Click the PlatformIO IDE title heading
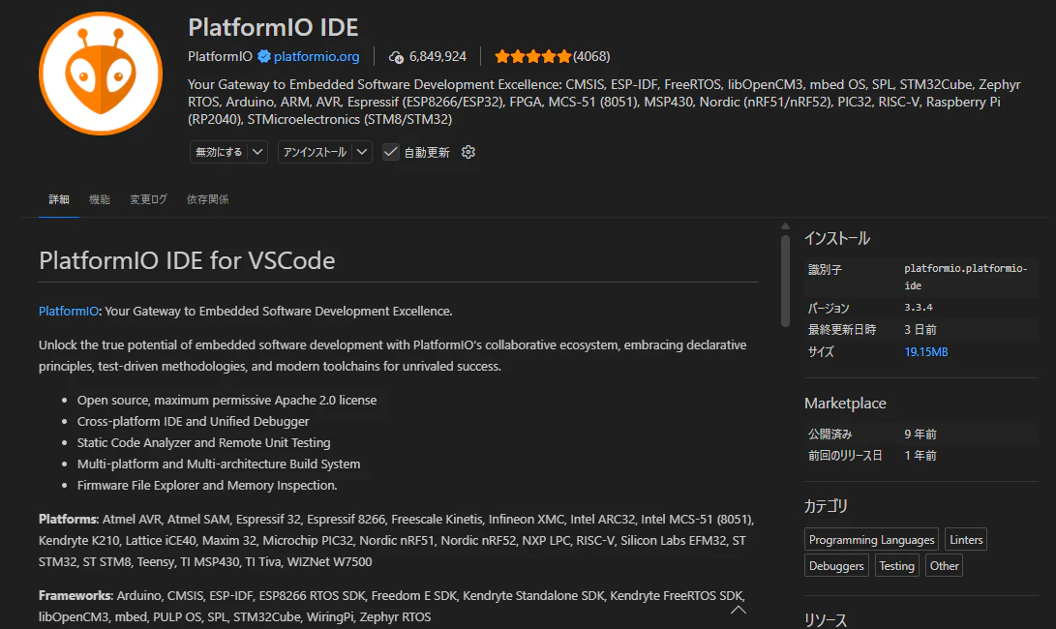The image size is (1056, 629). [273, 28]
